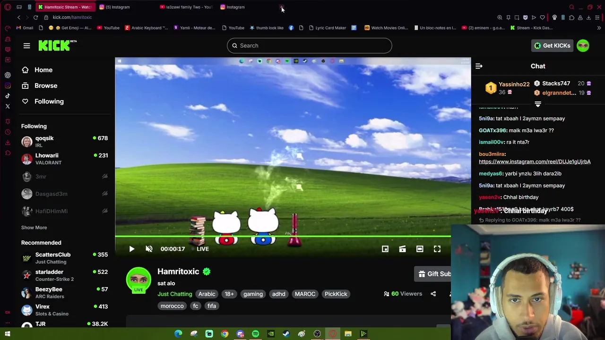Open the Kick hamburger menu
The image size is (605, 340).
click(x=26, y=46)
